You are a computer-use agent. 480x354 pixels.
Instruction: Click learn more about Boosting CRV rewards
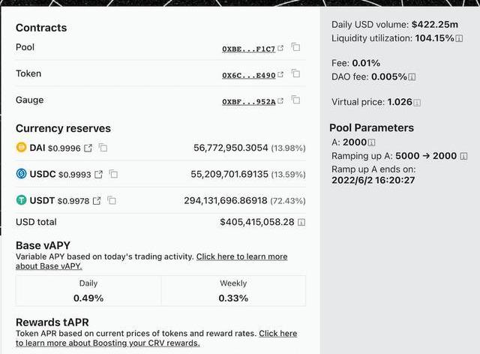277,333
